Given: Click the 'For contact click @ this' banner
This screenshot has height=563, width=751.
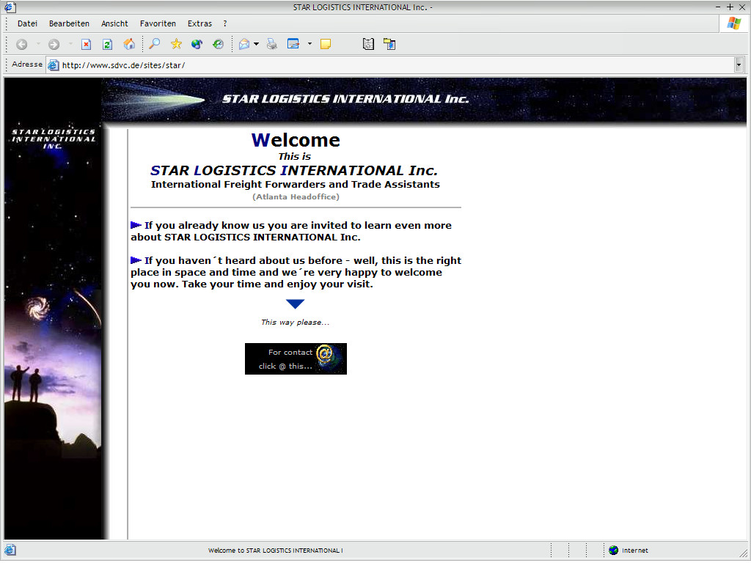Looking at the screenshot, I should pyautogui.click(x=296, y=359).
